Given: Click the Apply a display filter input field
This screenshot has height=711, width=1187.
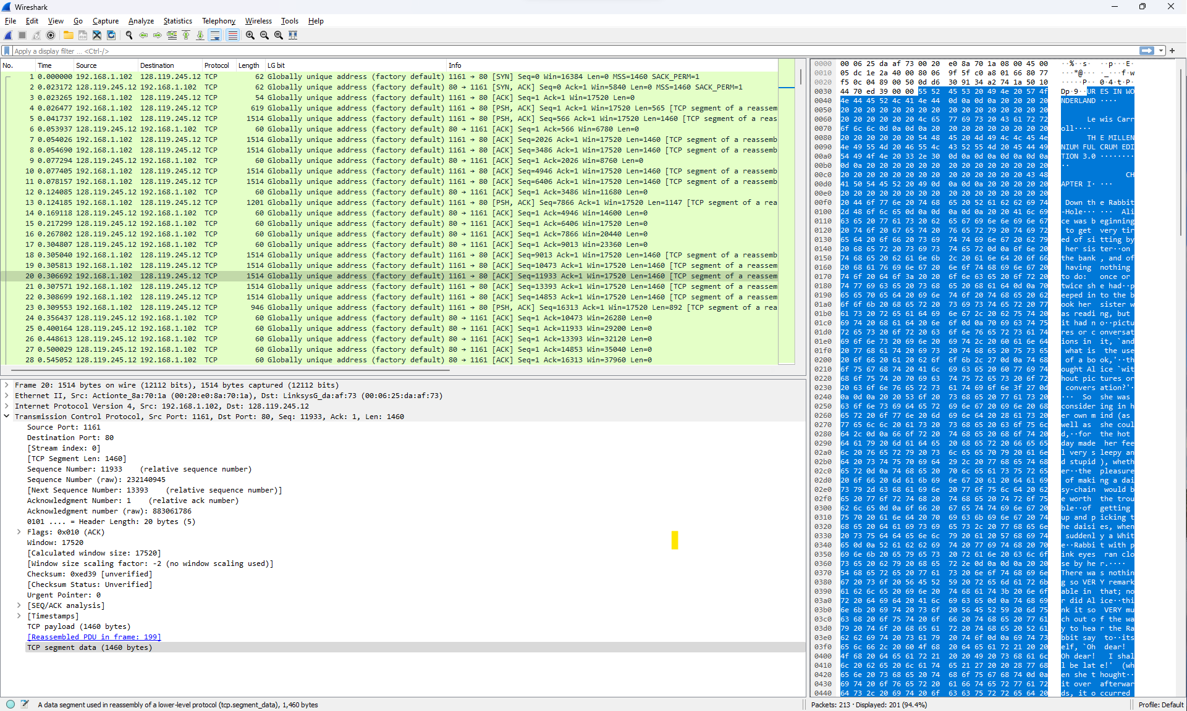Looking at the screenshot, I should pos(247,51).
